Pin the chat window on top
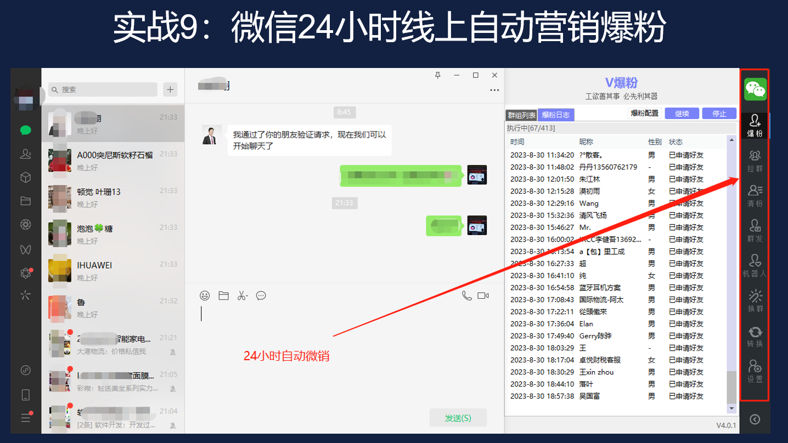This screenshot has height=443, width=788. coord(437,75)
